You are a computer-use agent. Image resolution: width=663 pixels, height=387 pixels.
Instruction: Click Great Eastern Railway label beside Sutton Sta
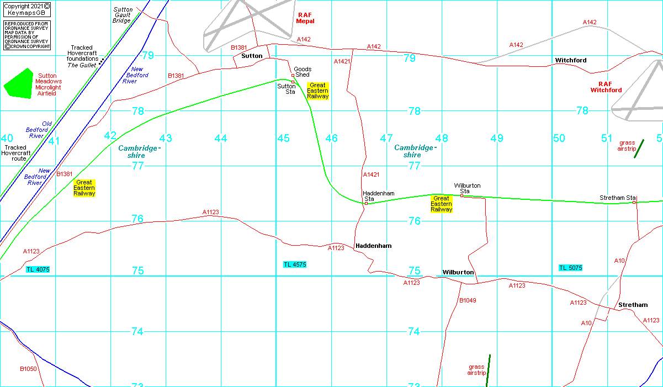(x=317, y=91)
